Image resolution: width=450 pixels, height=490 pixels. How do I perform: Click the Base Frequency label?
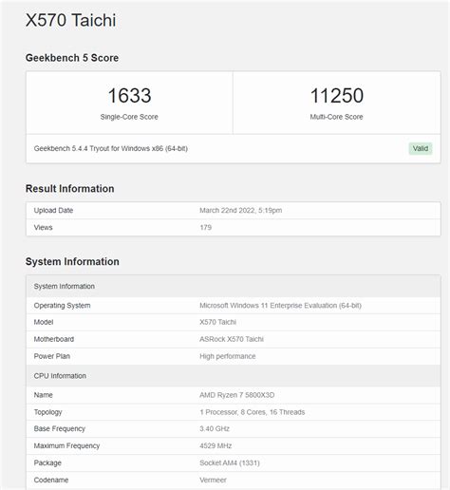60,429
